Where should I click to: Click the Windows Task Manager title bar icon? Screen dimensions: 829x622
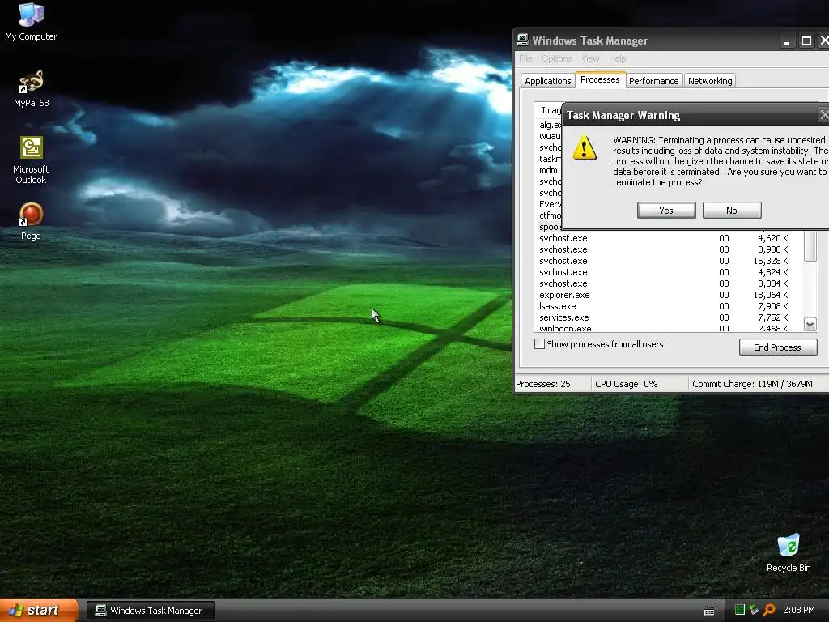click(x=522, y=40)
